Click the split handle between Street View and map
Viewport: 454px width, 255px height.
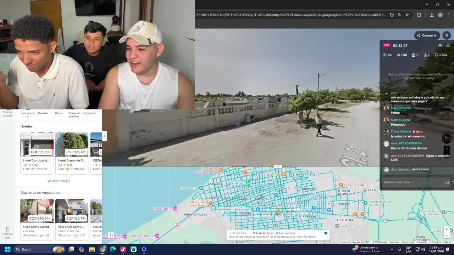coord(278,166)
